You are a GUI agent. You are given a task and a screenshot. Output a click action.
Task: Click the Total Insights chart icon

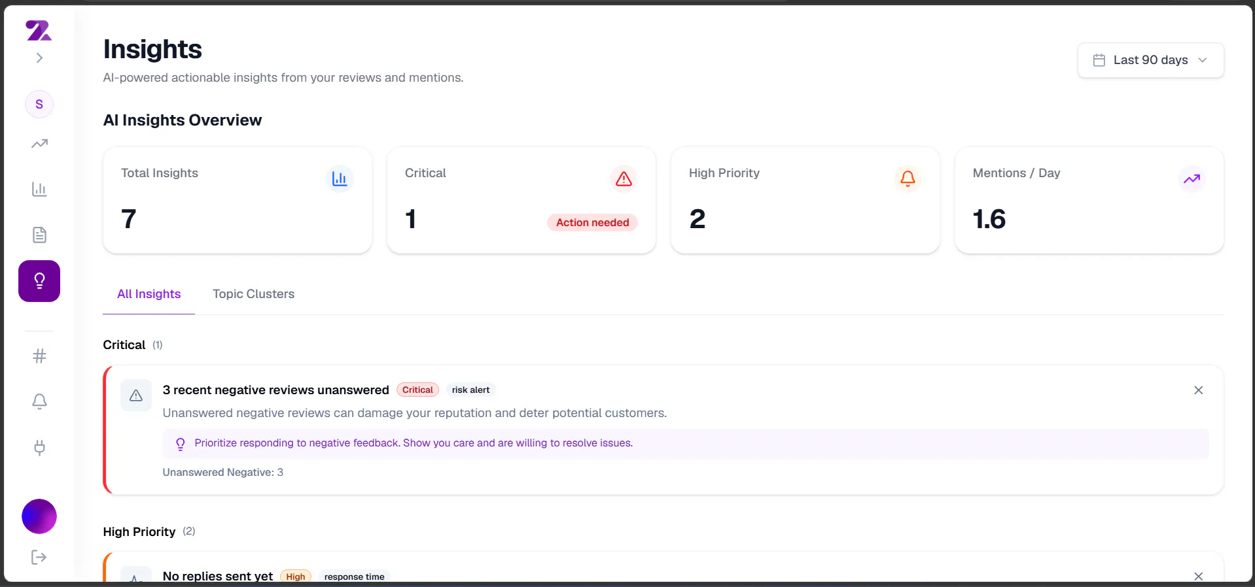click(340, 178)
